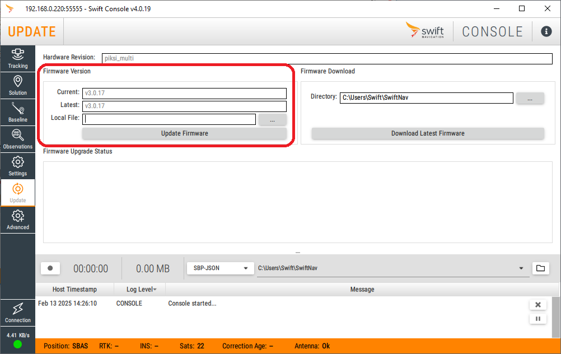
Task: Browse for firmware download directory
Action: (530, 98)
